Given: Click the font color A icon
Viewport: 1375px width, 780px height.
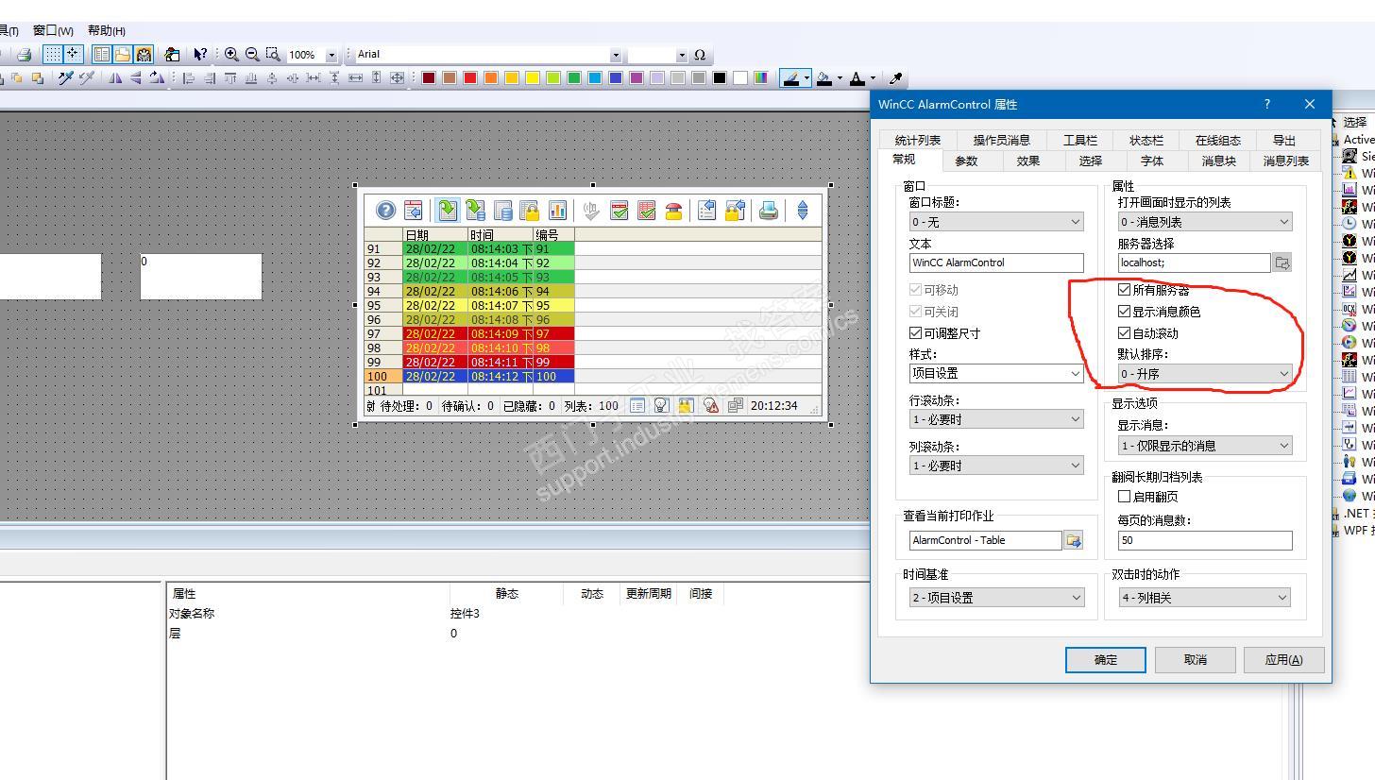Looking at the screenshot, I should pos(857,78).
